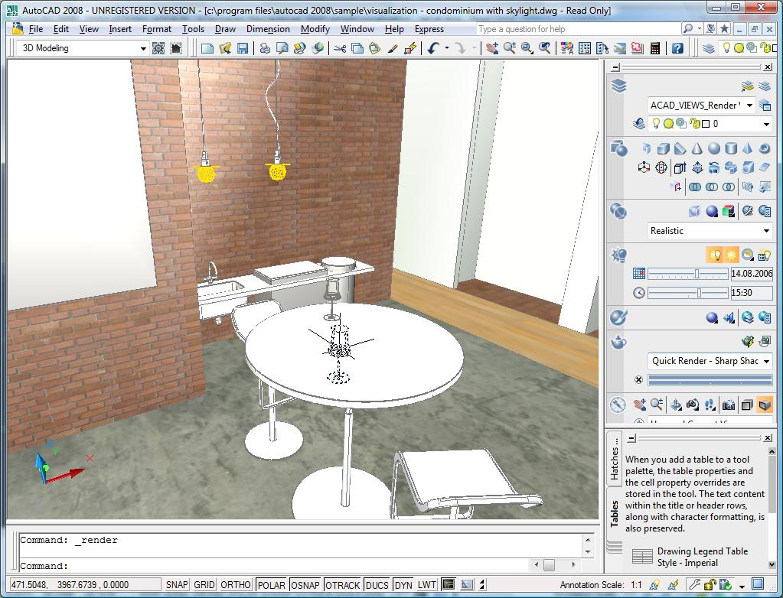This screenshot has height=598, width=783.
Task: Toggle DUCS in status bar
Action: click(x=377, y=584)
